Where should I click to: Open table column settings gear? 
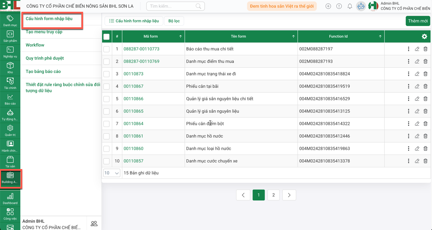tap(424, 36)
